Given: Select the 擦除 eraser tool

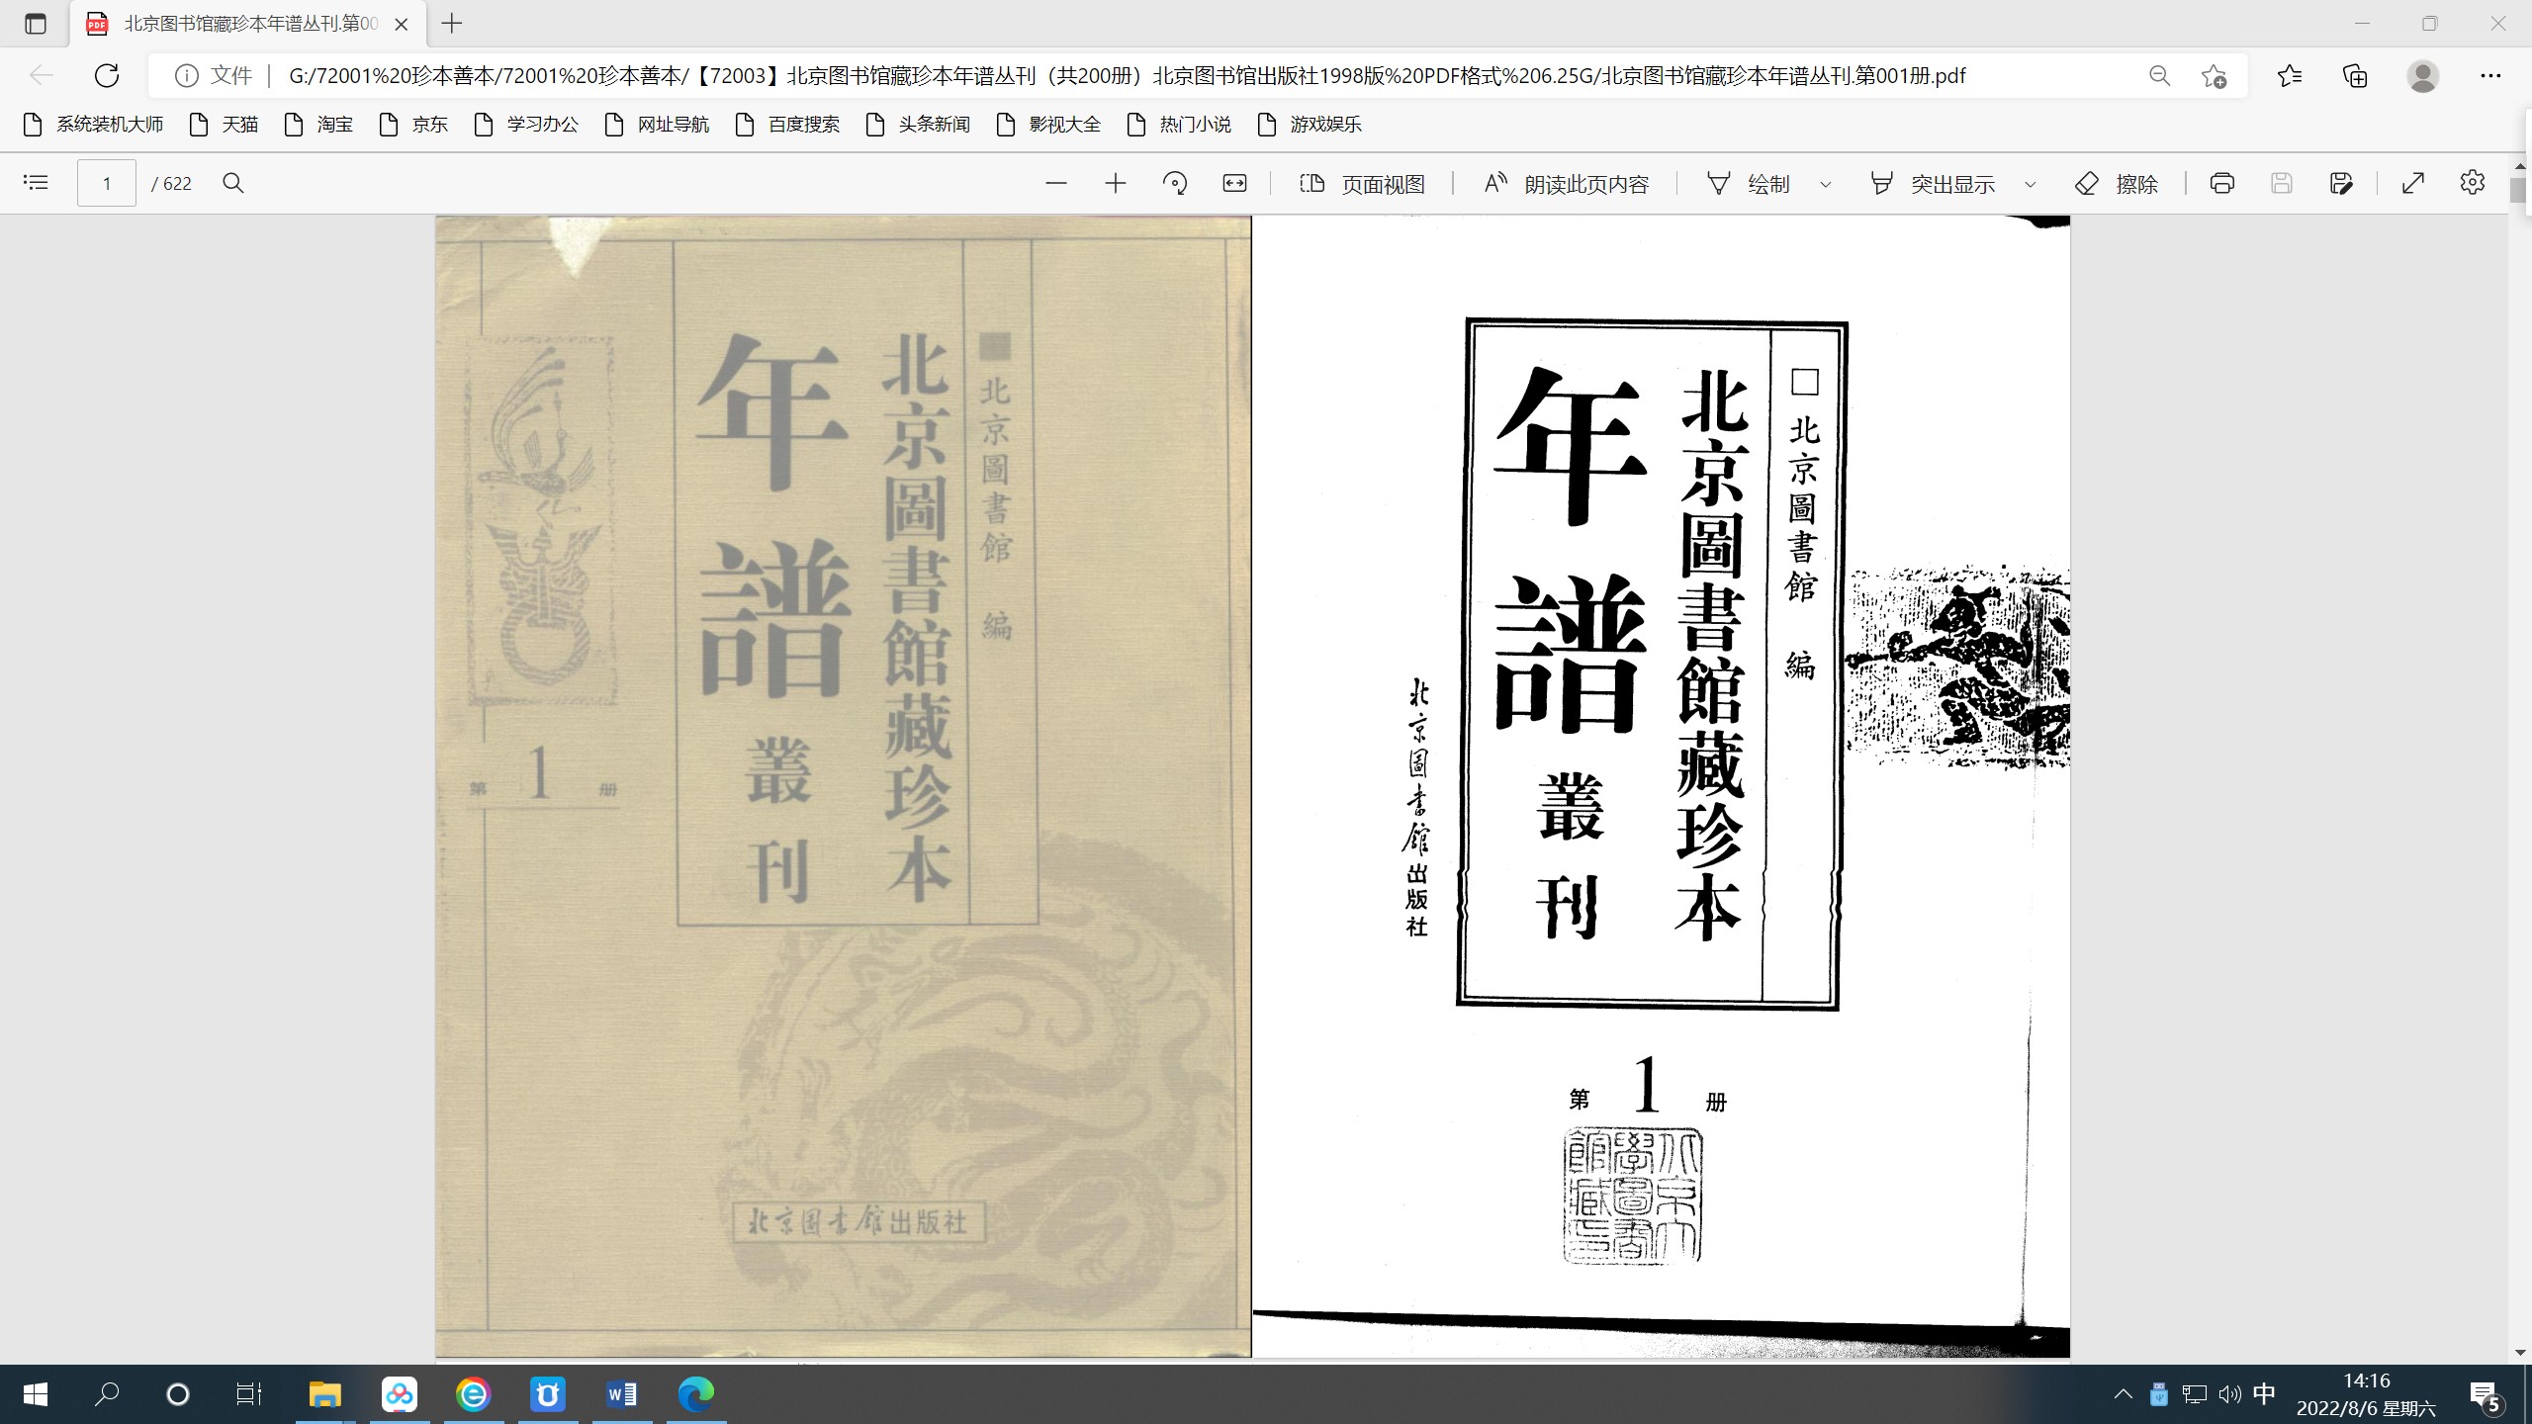Looking at the screenshot, I should (x=2117, y=183).
